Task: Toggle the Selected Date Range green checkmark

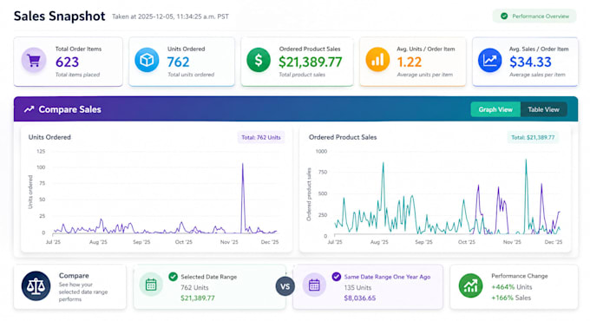Action: coord(173,277)
